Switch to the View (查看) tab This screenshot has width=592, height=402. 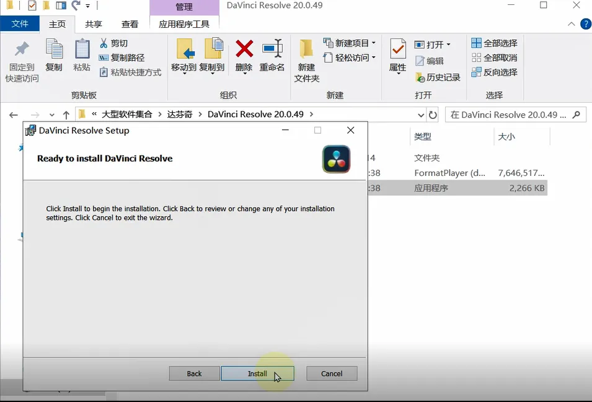tap(130, 24)
